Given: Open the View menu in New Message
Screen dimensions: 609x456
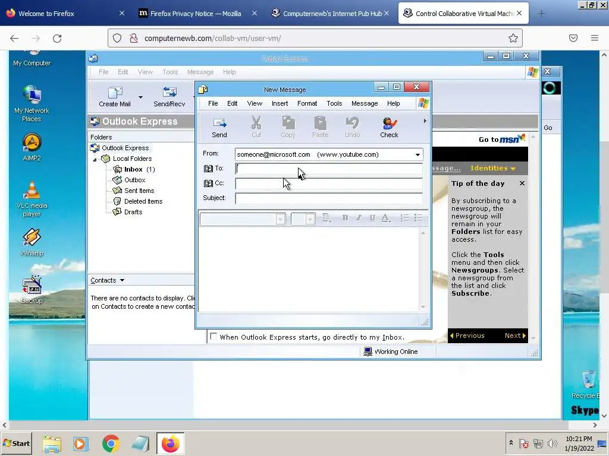Looking at the screenshot, I should 255,103.
